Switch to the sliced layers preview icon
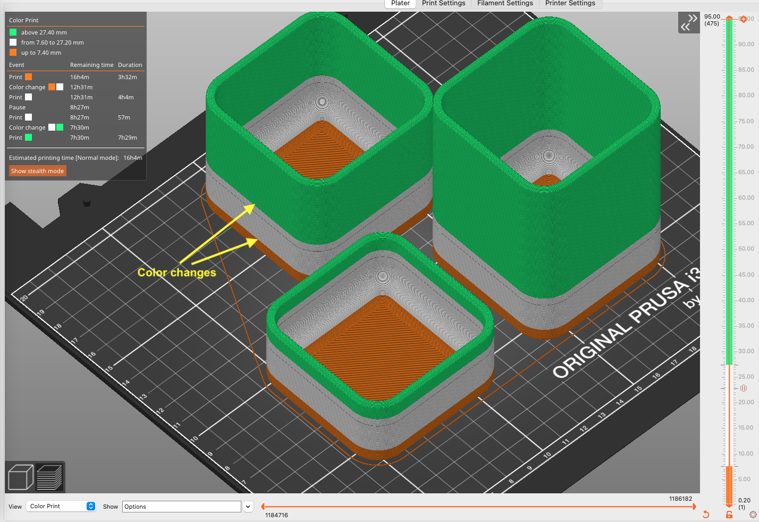This screenshot has width=759, height=522. (x=49, y=476)
